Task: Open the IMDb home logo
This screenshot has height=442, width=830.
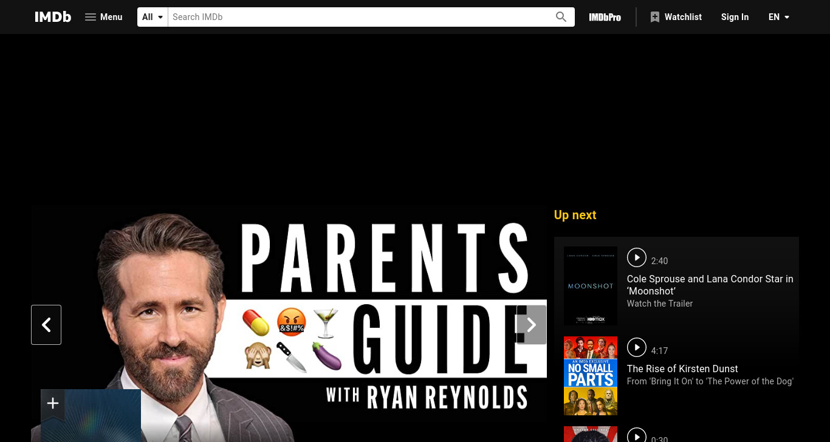Action: click(x=53, y=17)
